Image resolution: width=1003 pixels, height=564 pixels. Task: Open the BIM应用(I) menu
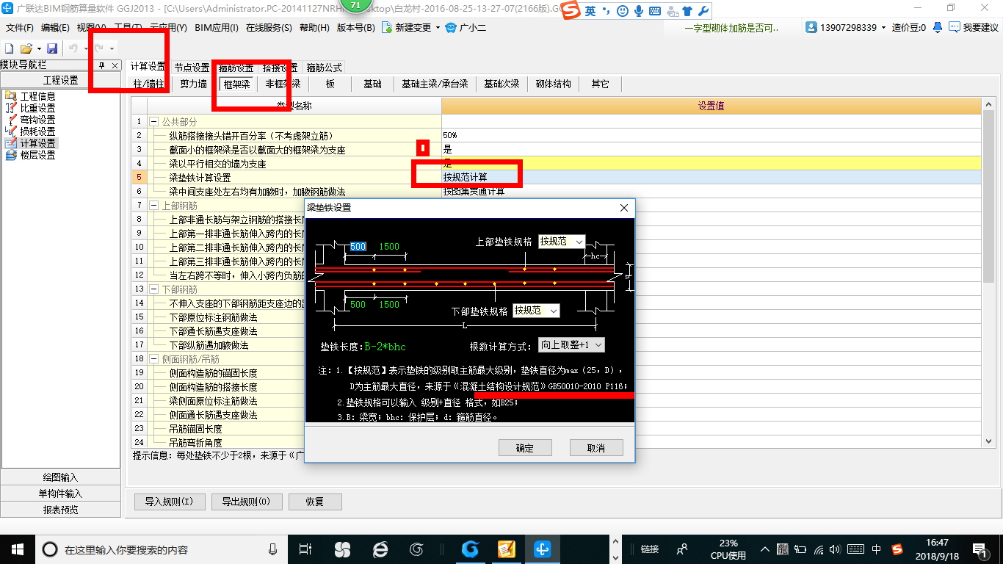[x=217, y=28]
